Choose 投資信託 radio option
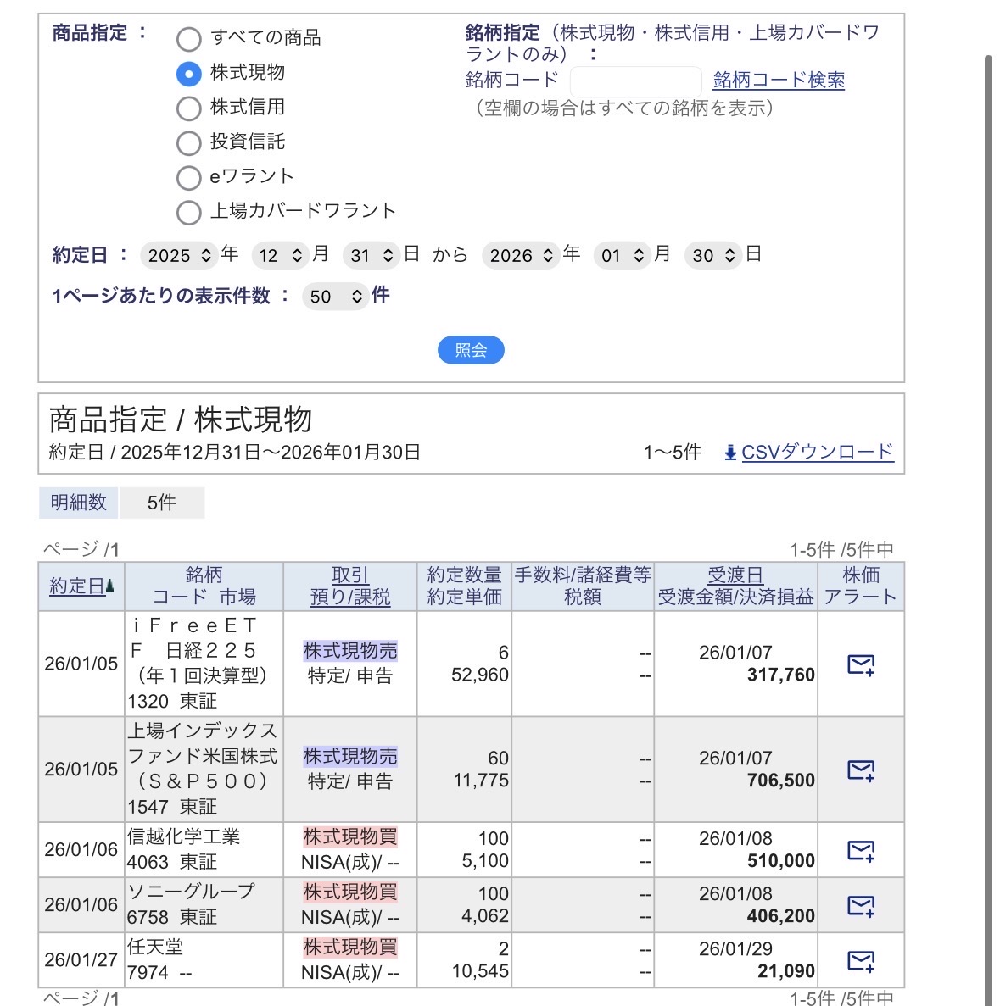 [x=188, y=143]
